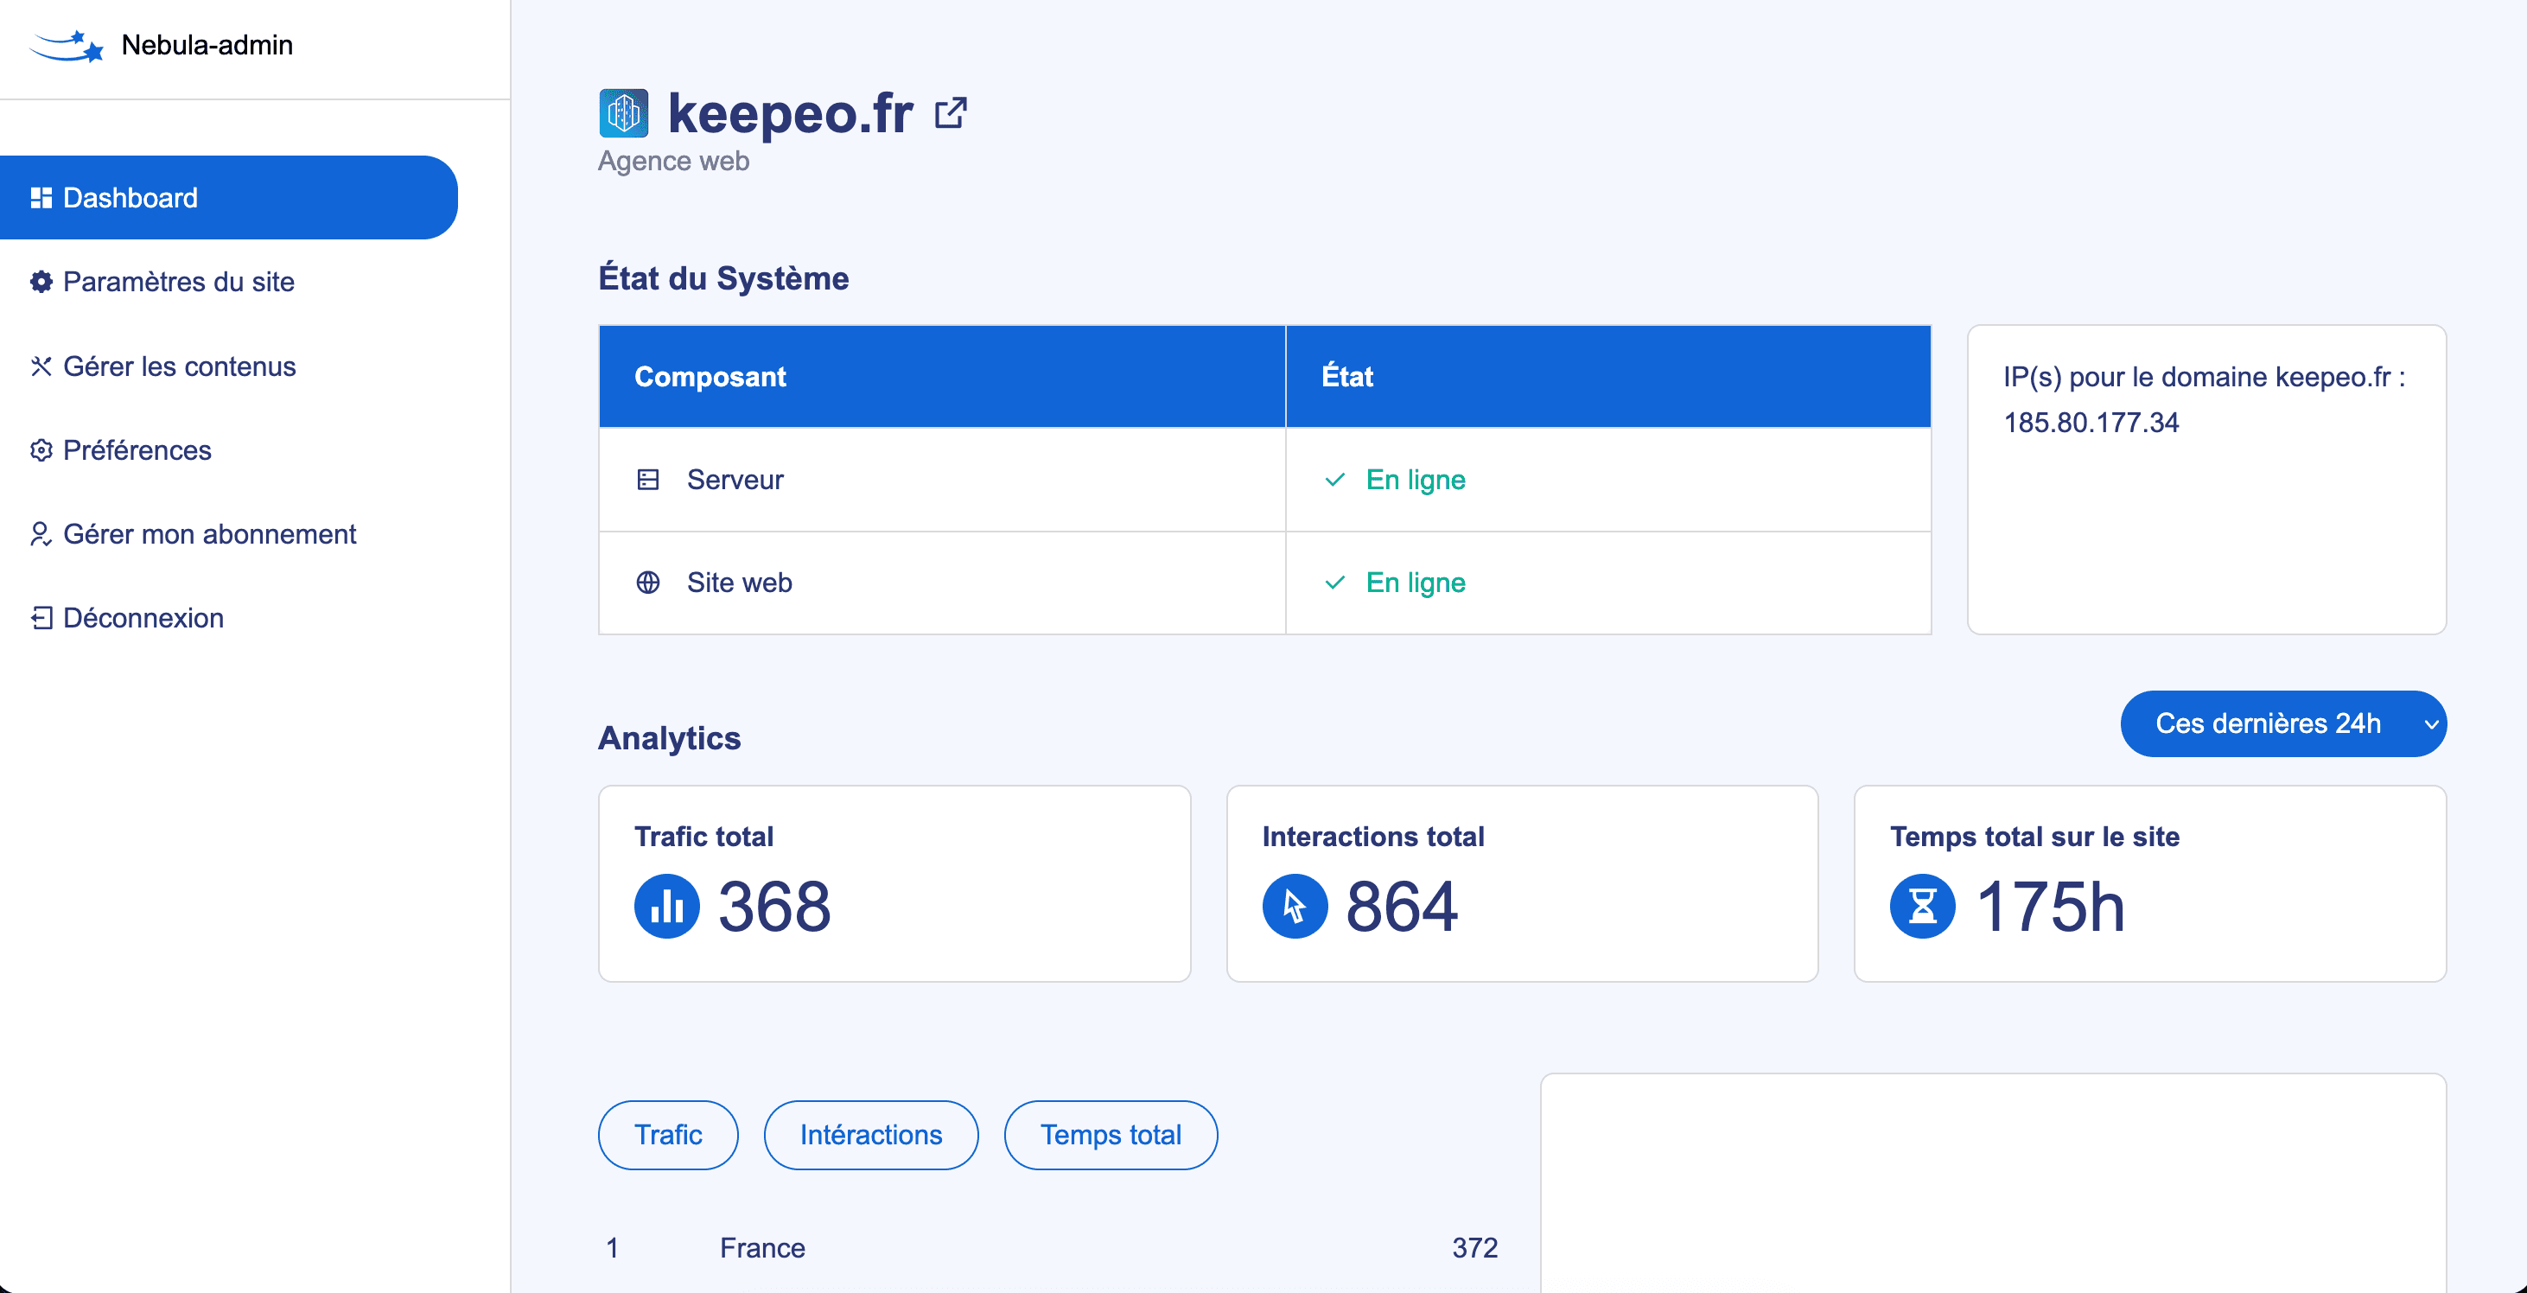Open keepeo.fr via the external link icon
This screenshot has width=2527, height=1293.
951,114
